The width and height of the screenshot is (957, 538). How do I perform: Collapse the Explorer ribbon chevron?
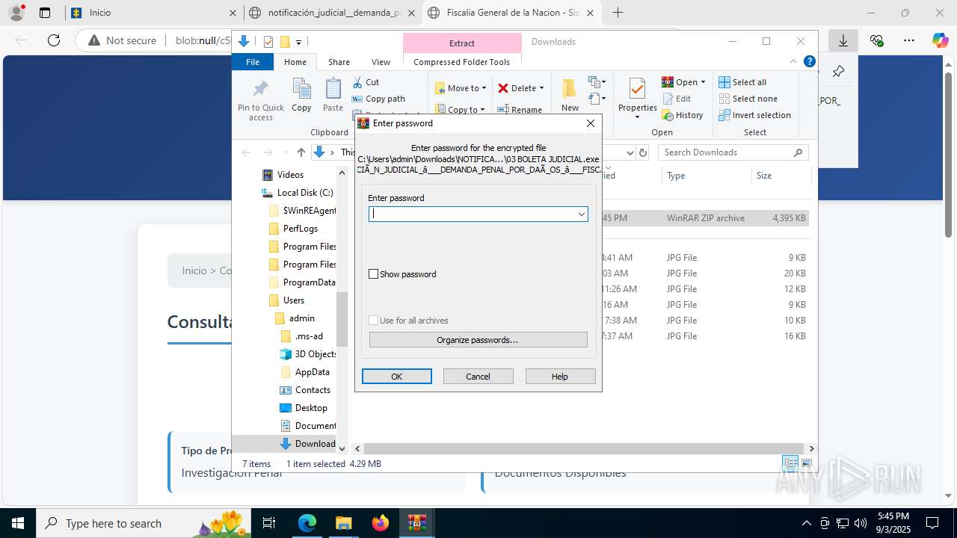tap(793, 62)
